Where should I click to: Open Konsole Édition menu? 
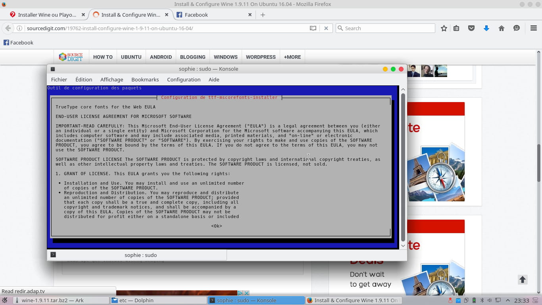(84, 79)
